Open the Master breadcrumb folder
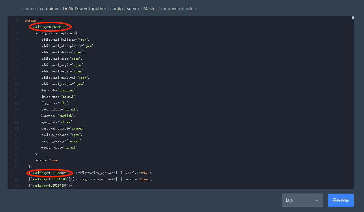The width and height of the screenshot is (364, 212). pyautogui.click(x=150, y=9)
